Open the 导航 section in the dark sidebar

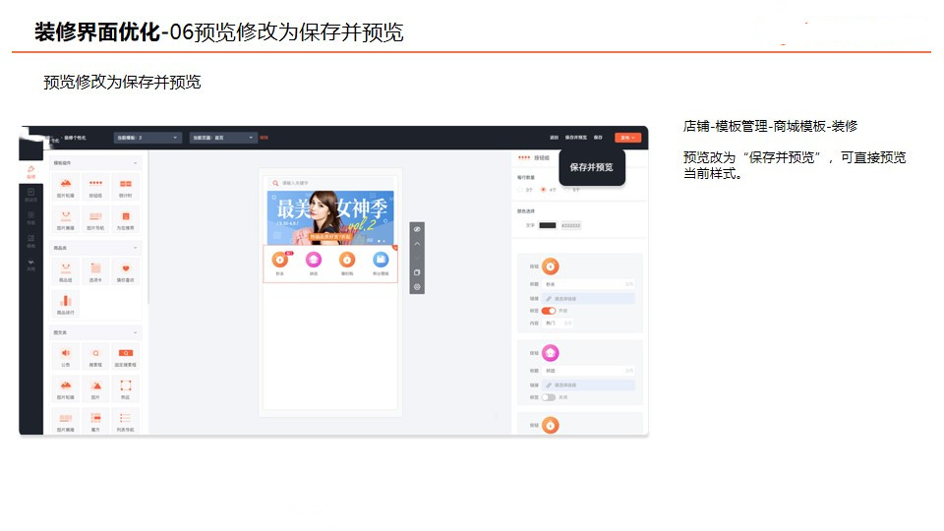30,217
